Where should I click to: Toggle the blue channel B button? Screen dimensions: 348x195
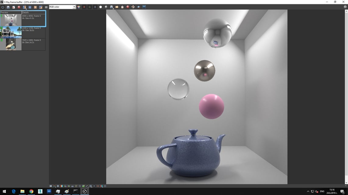click(x=95, y=7)
